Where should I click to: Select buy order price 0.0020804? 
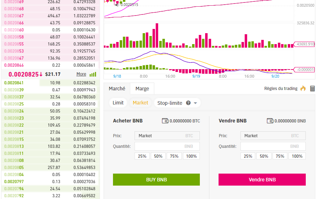(14, 175)
